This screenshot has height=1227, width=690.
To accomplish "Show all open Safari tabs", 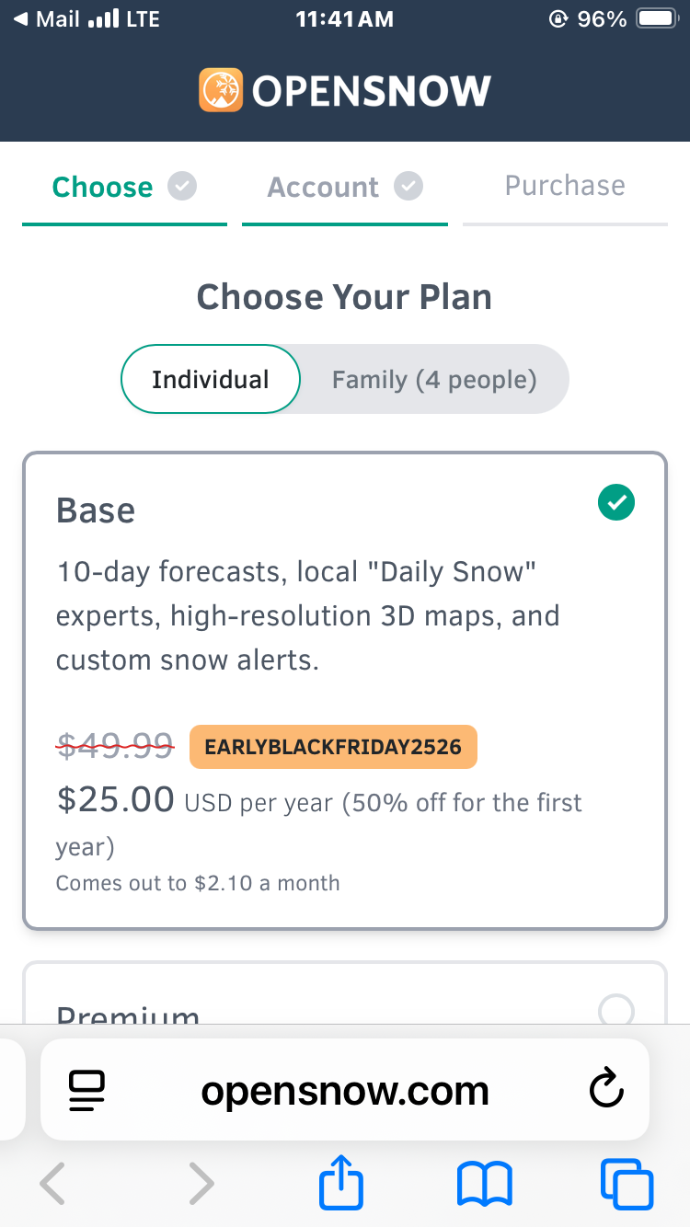I will [x=627, y=1184].
